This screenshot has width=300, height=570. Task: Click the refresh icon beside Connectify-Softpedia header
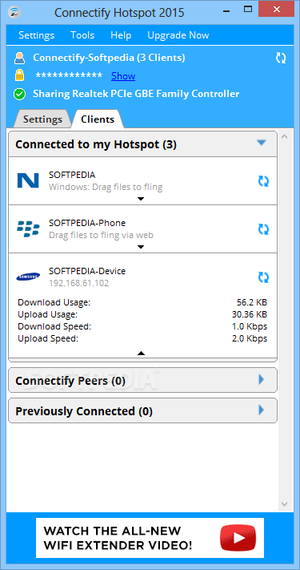coord(281,58)
